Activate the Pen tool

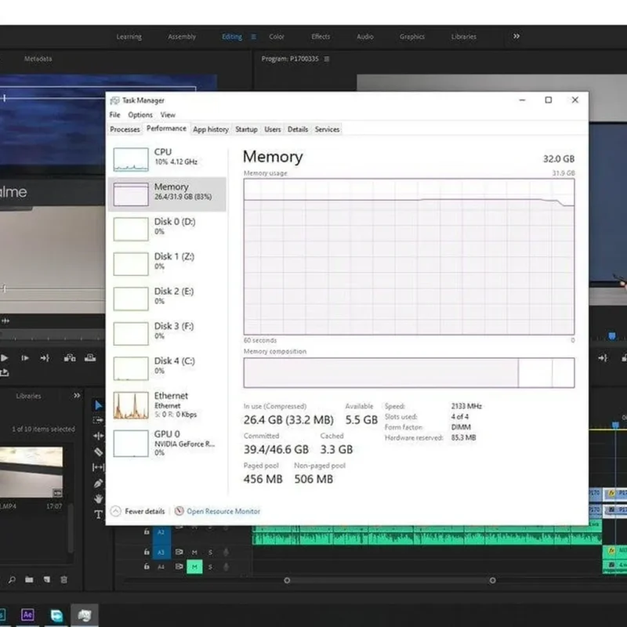pyautogui.click(x=99, y=483)
